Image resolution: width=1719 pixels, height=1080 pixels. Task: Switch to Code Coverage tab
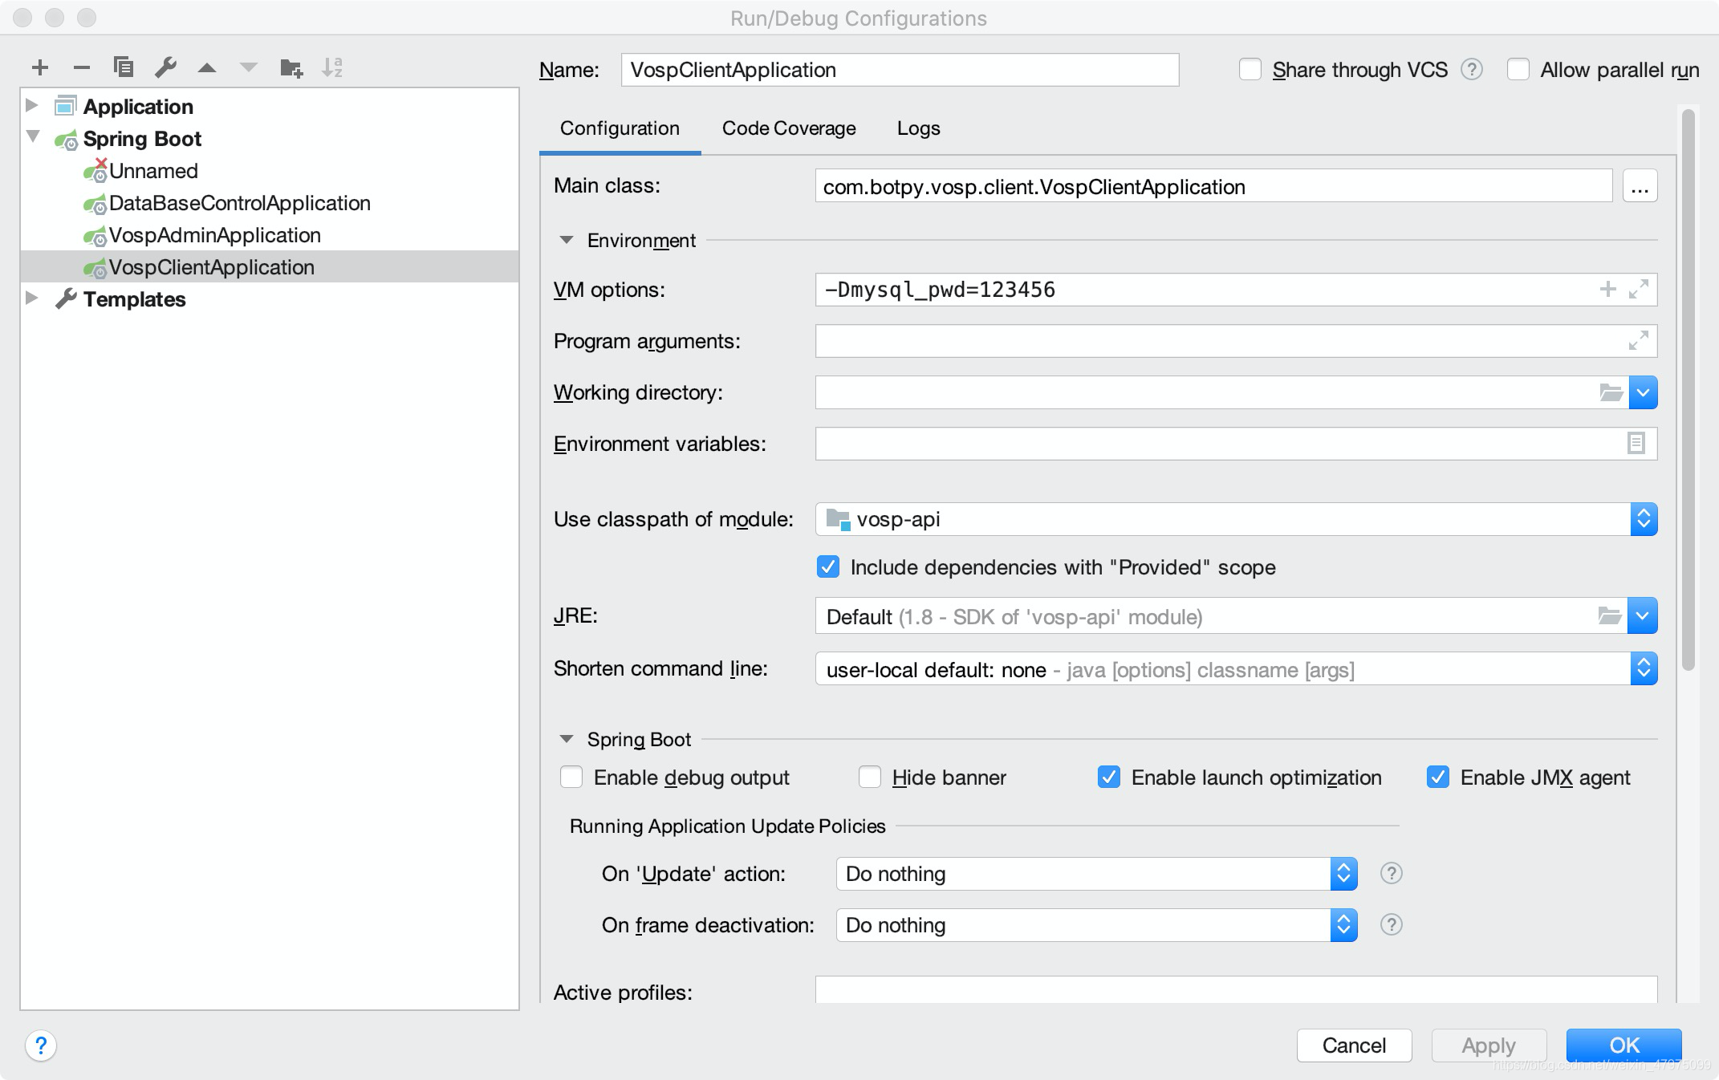tap(788, 128)
